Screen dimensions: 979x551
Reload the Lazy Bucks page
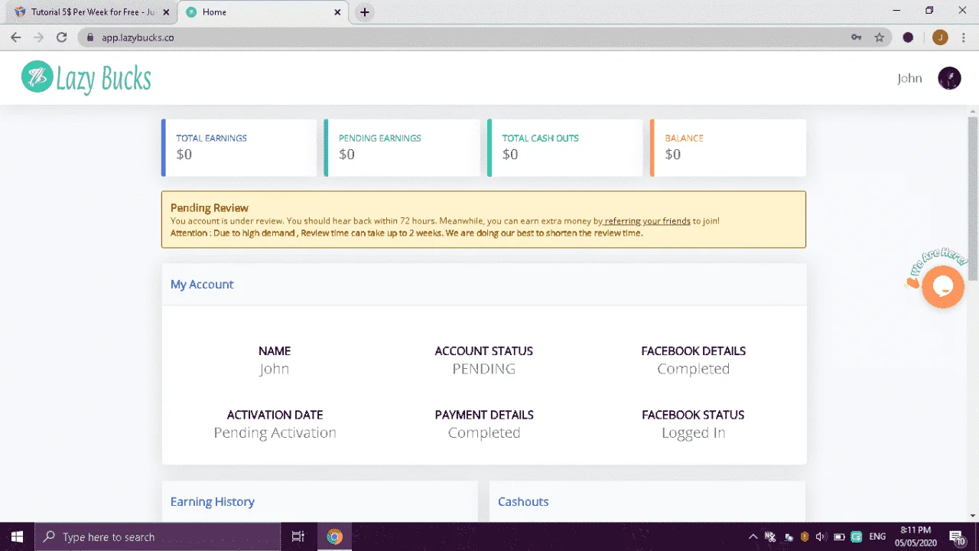tap(62, 37)
